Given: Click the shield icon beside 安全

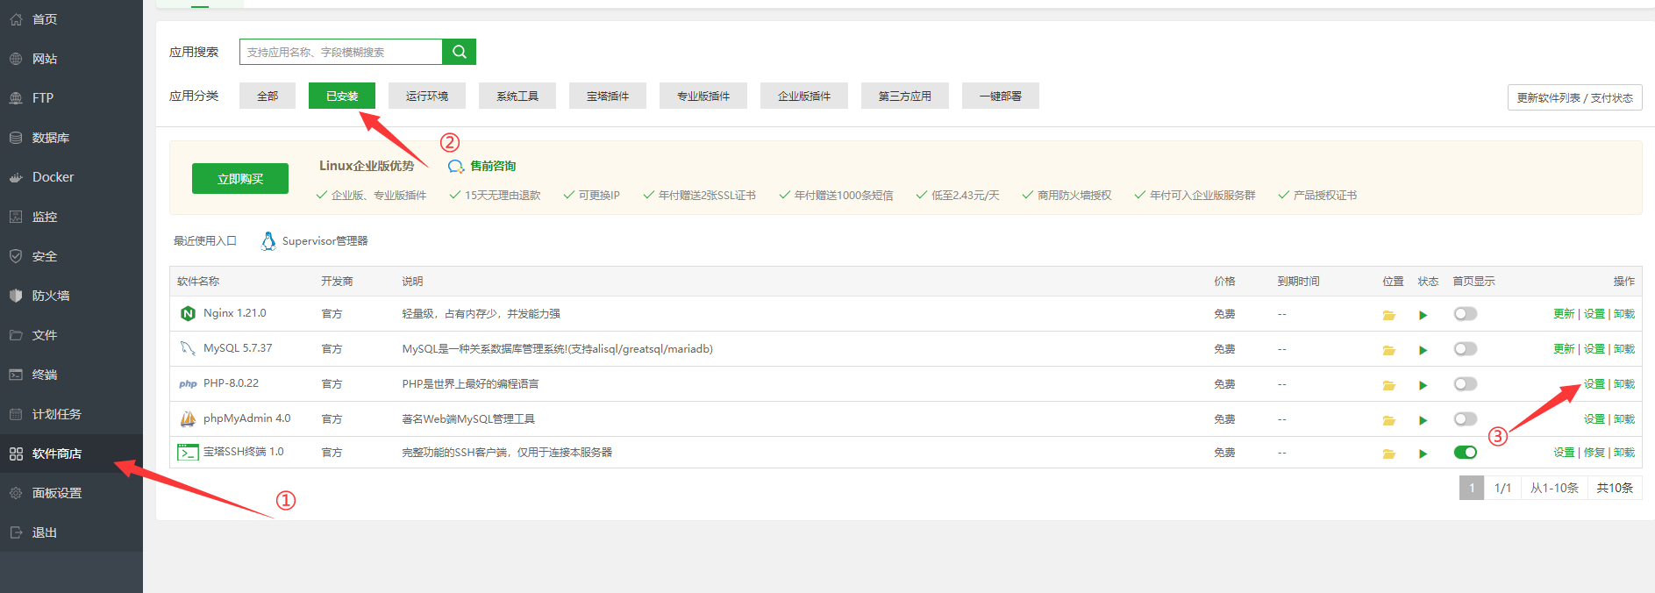Looking at the screenshot, I should click(16, 256).
